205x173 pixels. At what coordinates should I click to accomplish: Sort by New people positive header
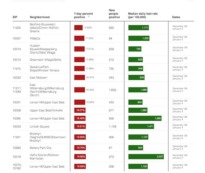[x=114, y=14]
